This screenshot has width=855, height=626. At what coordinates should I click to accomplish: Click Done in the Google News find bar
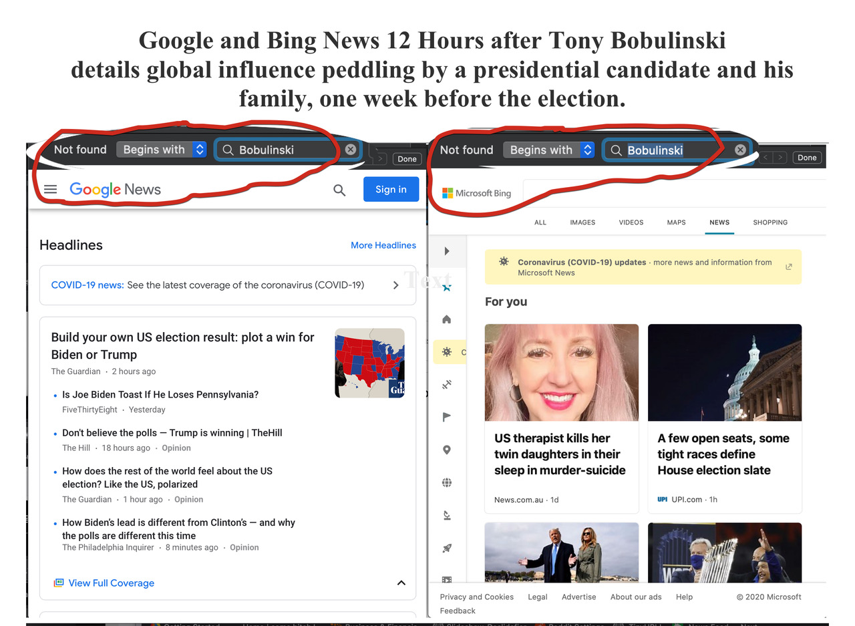[407, 158]
